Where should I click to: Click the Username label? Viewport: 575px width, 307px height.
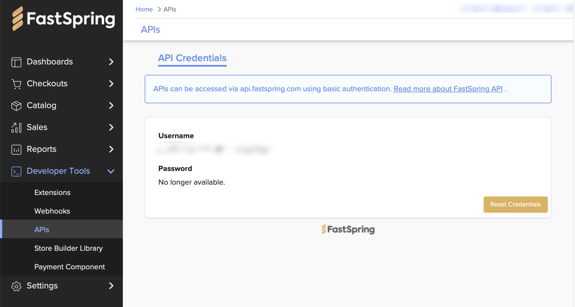click(x=176, y=136)
